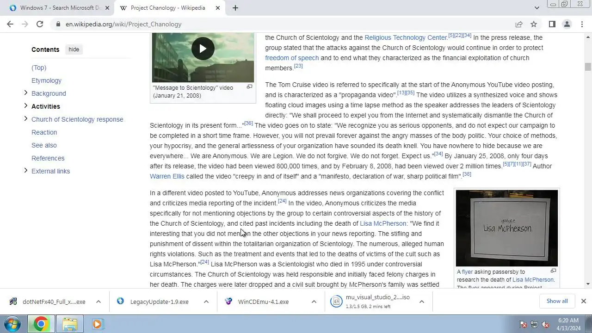Viewport: 592px width, 333px height.
Task: Open the media player taskbar icon
Action: pyautogui.click(x=97, y=324)
